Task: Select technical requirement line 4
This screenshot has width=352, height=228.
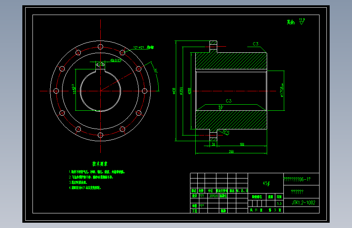Action: 85,187
